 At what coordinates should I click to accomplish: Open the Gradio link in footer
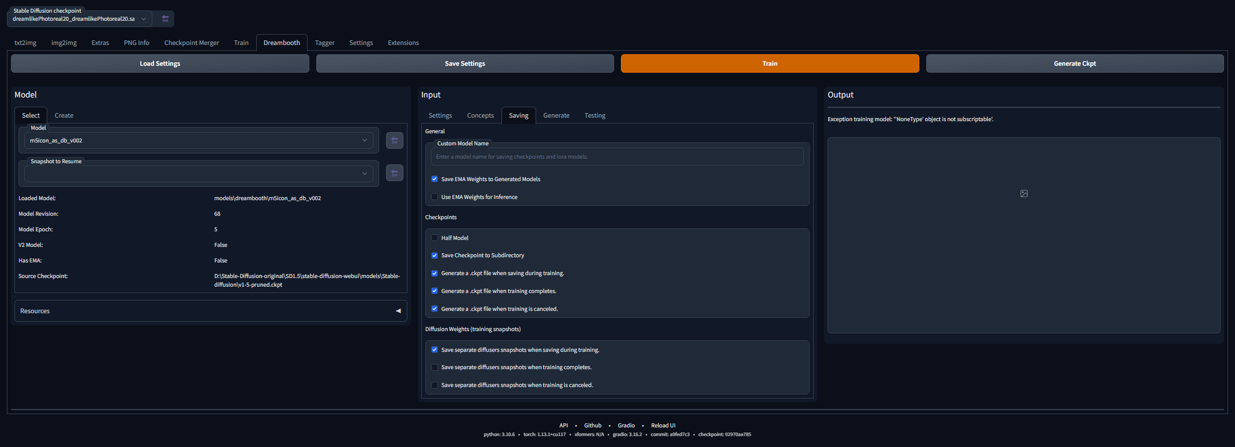click(x=626, y=426)
